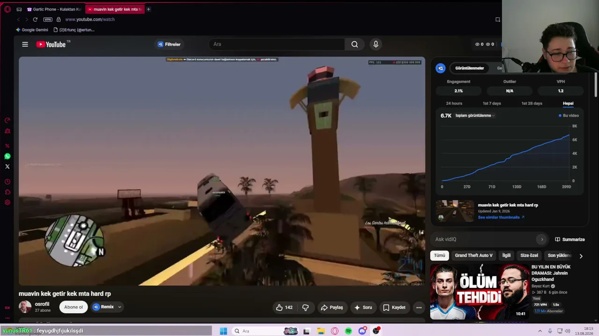
Task: Subscribe with the Abone ol button
Action: pyautogui.click(x=73, y=307)
